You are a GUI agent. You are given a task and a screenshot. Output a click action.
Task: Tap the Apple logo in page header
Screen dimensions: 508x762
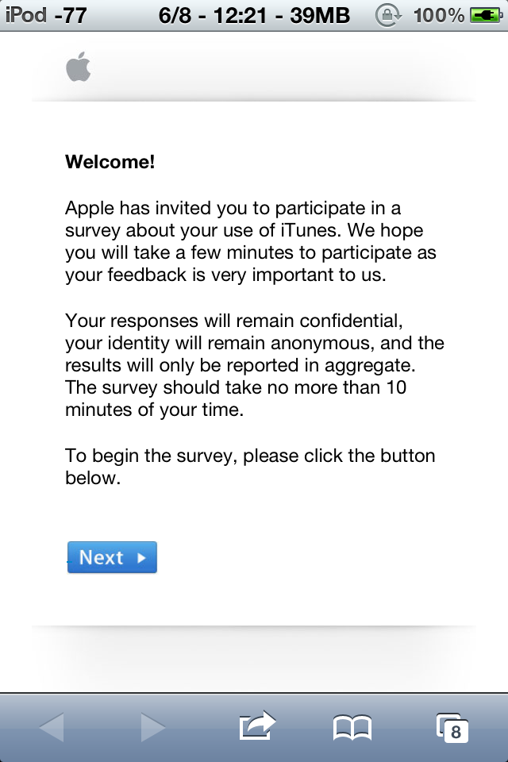79,67
